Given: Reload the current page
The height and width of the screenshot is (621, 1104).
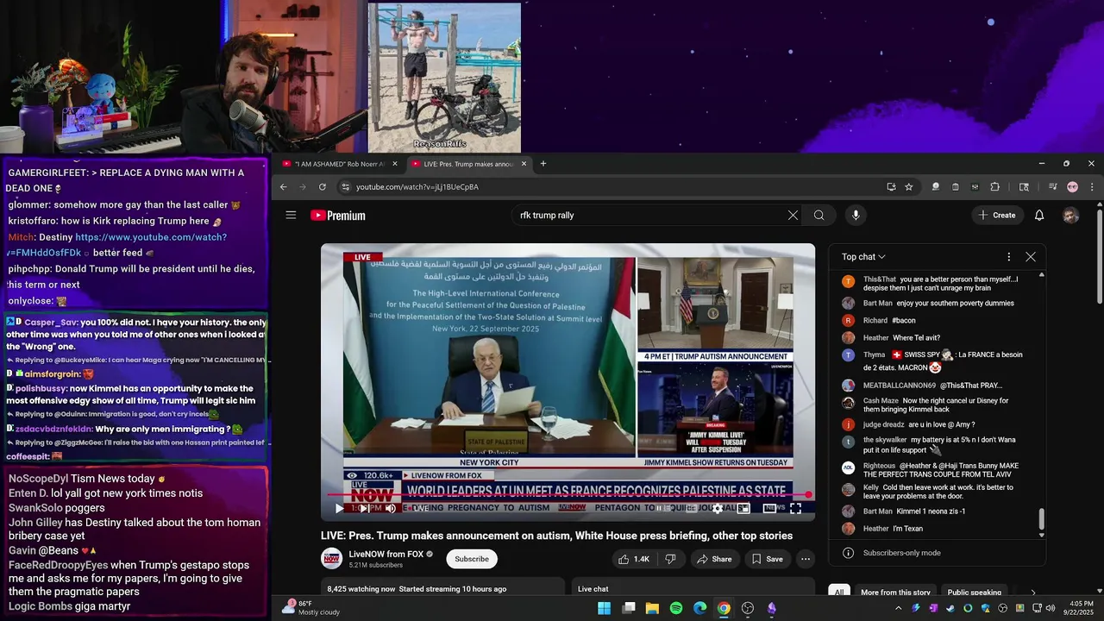Looking at the screenshot, I should (323, 187).
